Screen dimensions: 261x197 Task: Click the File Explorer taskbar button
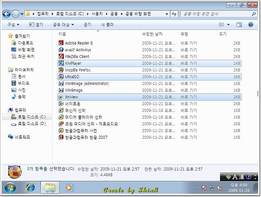[x=50, y=188]
